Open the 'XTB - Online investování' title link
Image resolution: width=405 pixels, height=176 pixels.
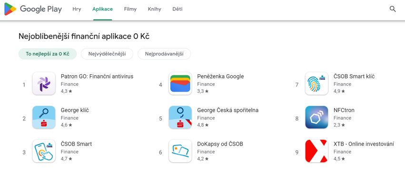tap(364, 144)
